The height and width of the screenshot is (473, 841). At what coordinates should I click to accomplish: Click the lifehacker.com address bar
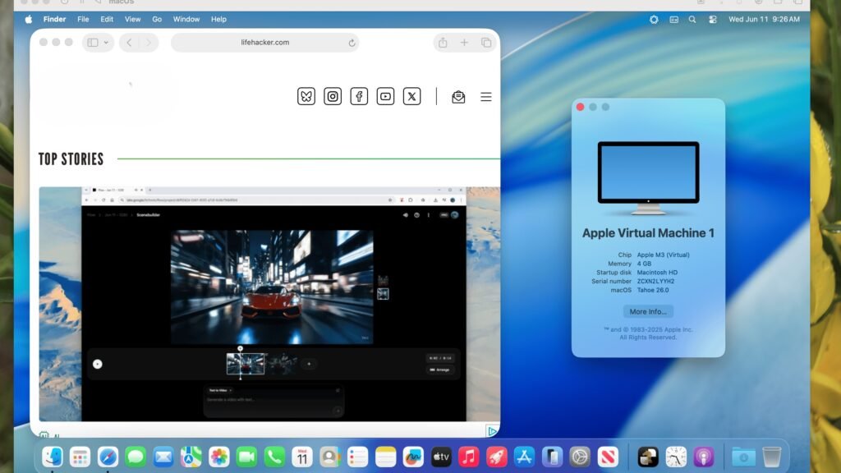tap(264, 42)
